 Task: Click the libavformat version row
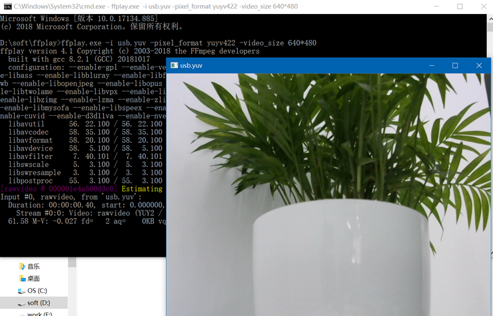point(85,140)
